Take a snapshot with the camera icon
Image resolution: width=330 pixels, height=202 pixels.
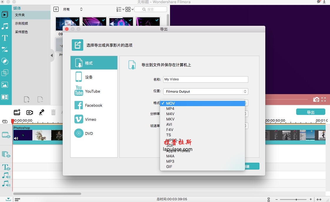coord(316,99)
